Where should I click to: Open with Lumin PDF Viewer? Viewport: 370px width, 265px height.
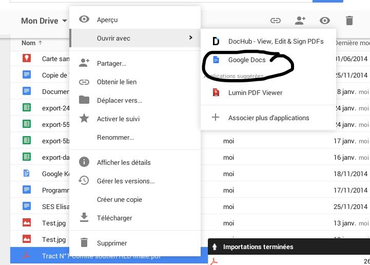click(x=268, y=92)
